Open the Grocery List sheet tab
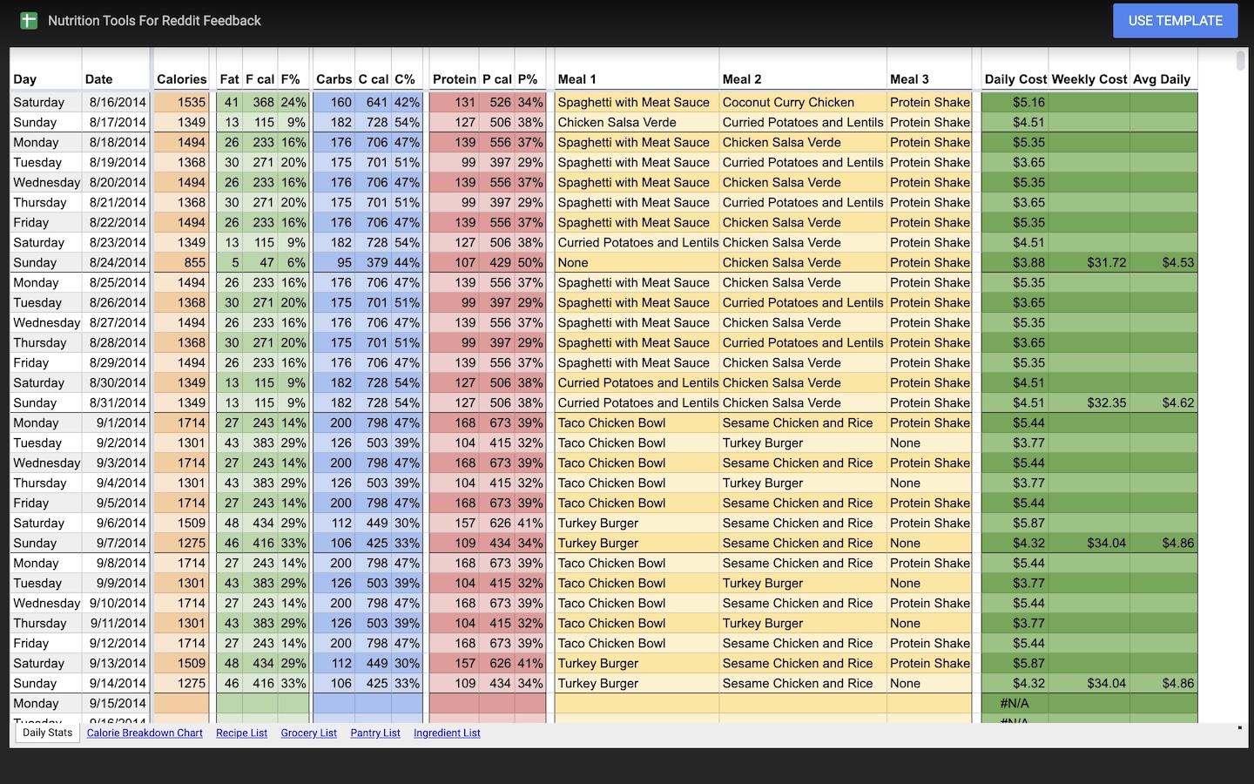This screenshot has height=784, width=1254. click(x=308, y=733)
